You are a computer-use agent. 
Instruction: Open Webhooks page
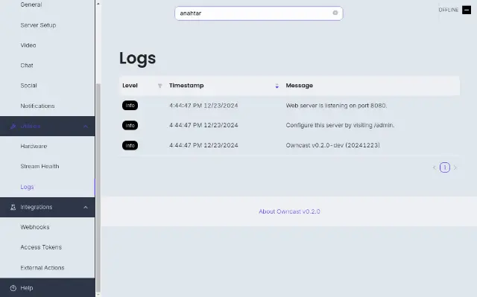coord(35,227)
